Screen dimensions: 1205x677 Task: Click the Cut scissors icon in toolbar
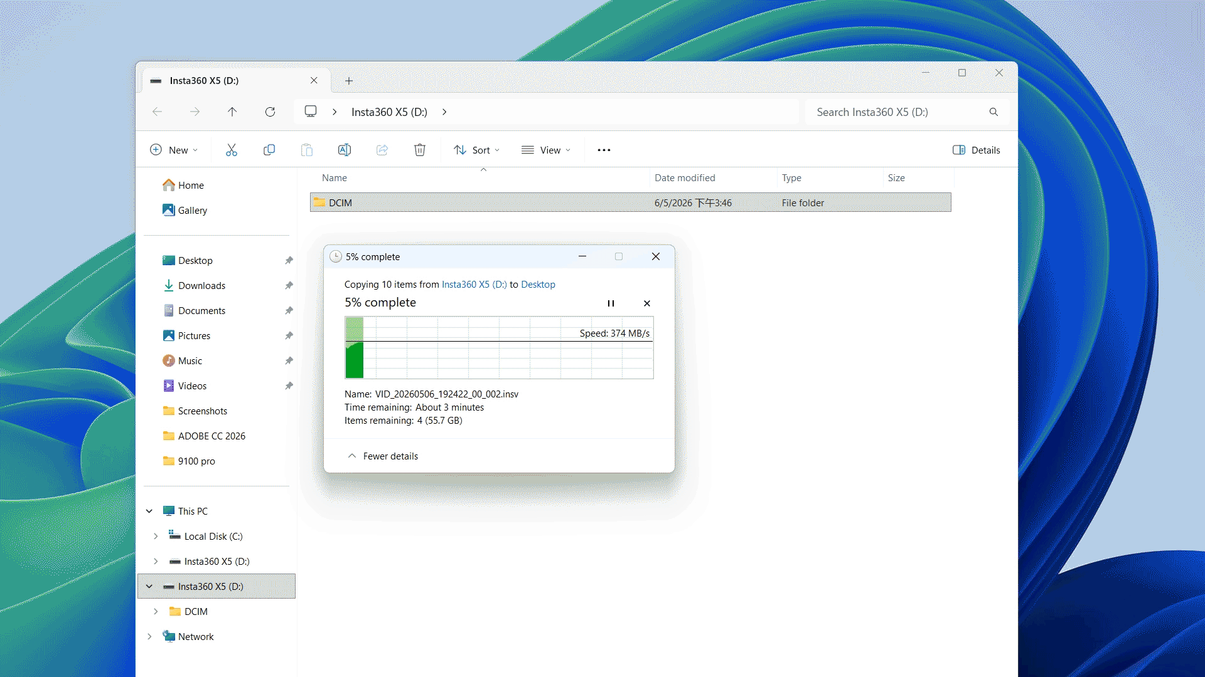point(232,150)
